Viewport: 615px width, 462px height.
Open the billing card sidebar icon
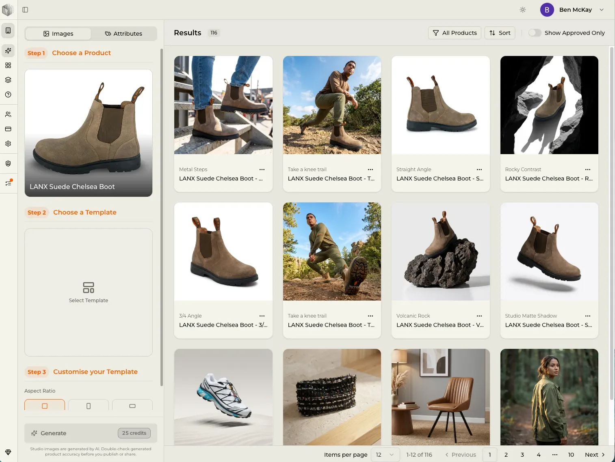8,129
